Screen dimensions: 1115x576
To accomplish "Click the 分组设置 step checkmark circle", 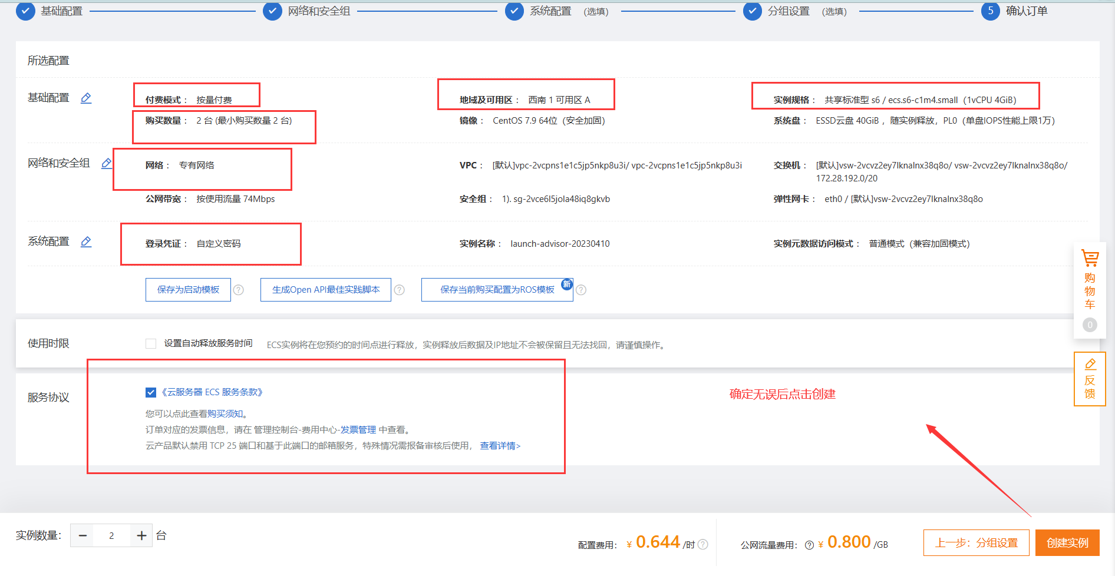I will click(x=753, y=11).
